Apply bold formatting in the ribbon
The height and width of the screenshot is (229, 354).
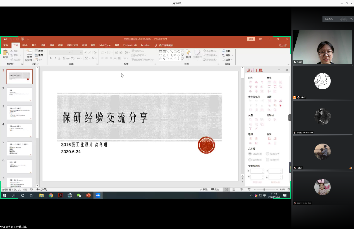point(51,58)
